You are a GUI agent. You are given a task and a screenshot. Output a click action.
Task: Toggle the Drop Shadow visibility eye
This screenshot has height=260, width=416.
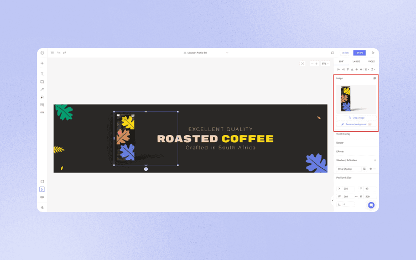371,169
